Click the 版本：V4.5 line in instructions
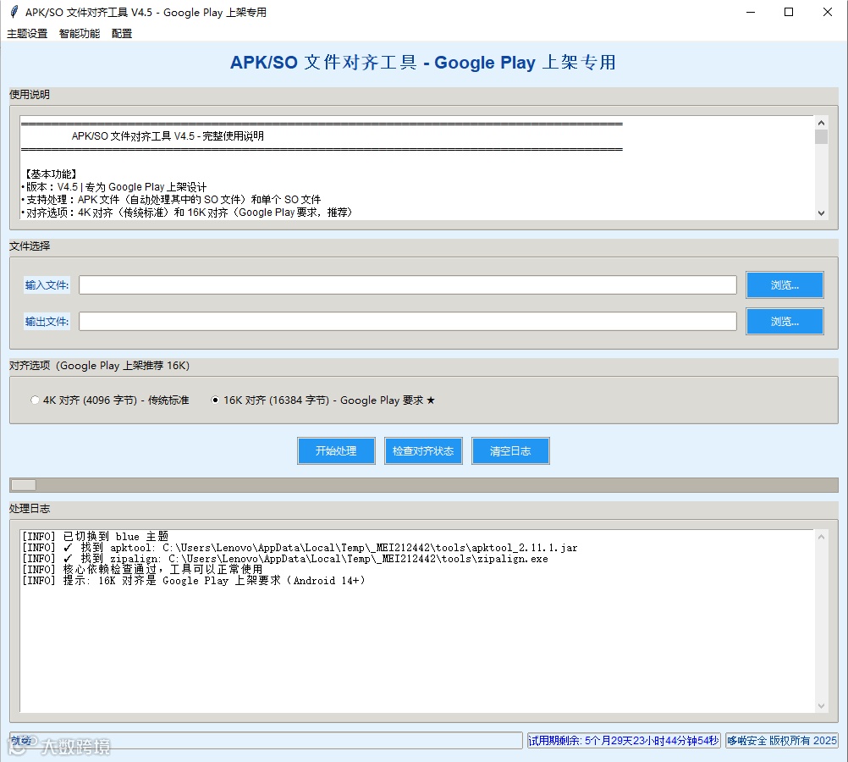Screen dimensions: 848x762 pyautogui.click(x=114, y=187)
